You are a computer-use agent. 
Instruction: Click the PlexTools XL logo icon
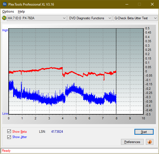pos(4,4)
